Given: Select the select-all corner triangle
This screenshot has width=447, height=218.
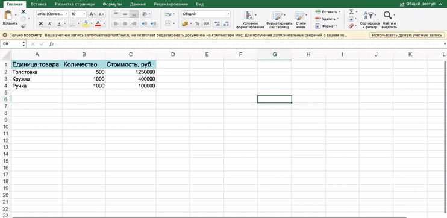Looking at the screenshot, I should click(x=6, y=54).
